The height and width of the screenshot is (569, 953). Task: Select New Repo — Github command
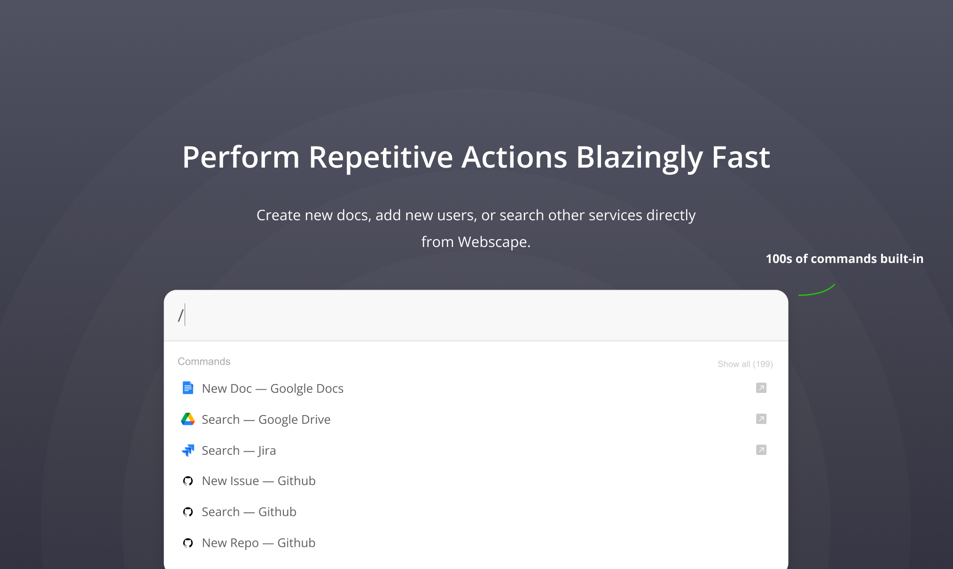(476, 543)
